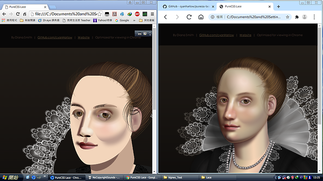This screenshot has height=181, width=323.
Task: Switch to the GitHub cyanharlow tab in right window
Action: (188, 7)
